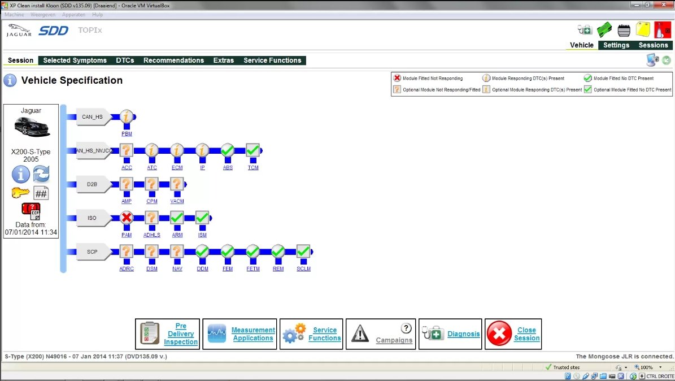Open the REM module link label
The height and width of the screenshot is (381, 675).
click(278, 269)
